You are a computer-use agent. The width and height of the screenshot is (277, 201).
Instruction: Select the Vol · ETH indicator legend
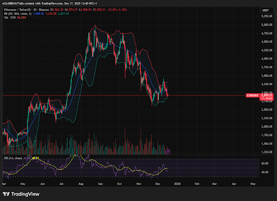coord(10,18)
